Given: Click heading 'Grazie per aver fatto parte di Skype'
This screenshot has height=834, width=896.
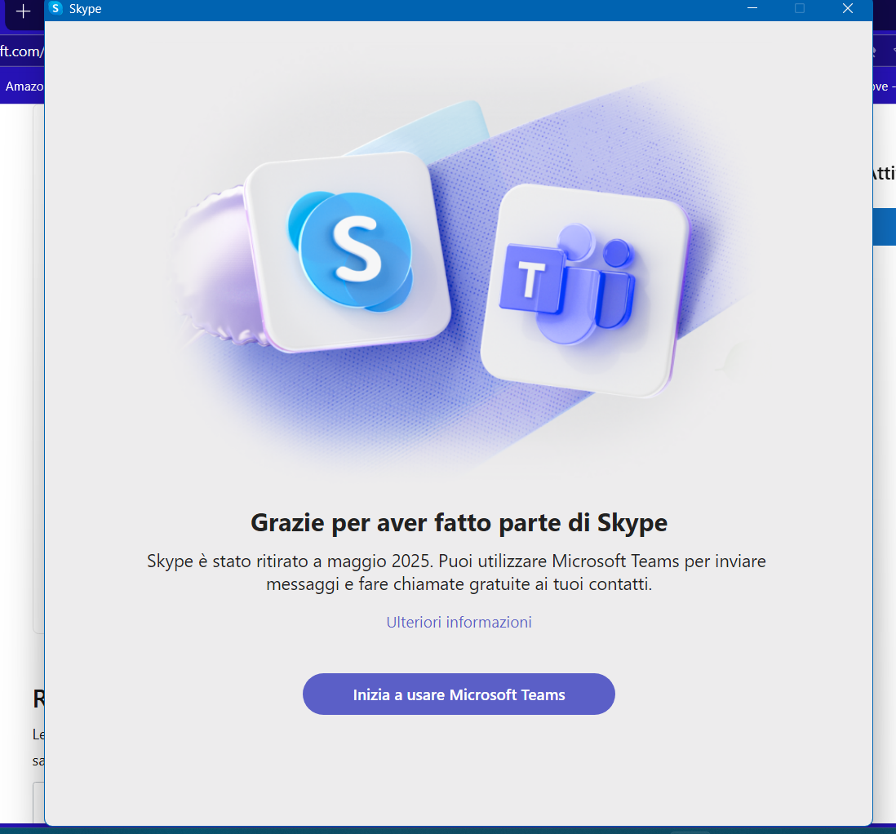Looking at the screenshot, I should (459, 522).
